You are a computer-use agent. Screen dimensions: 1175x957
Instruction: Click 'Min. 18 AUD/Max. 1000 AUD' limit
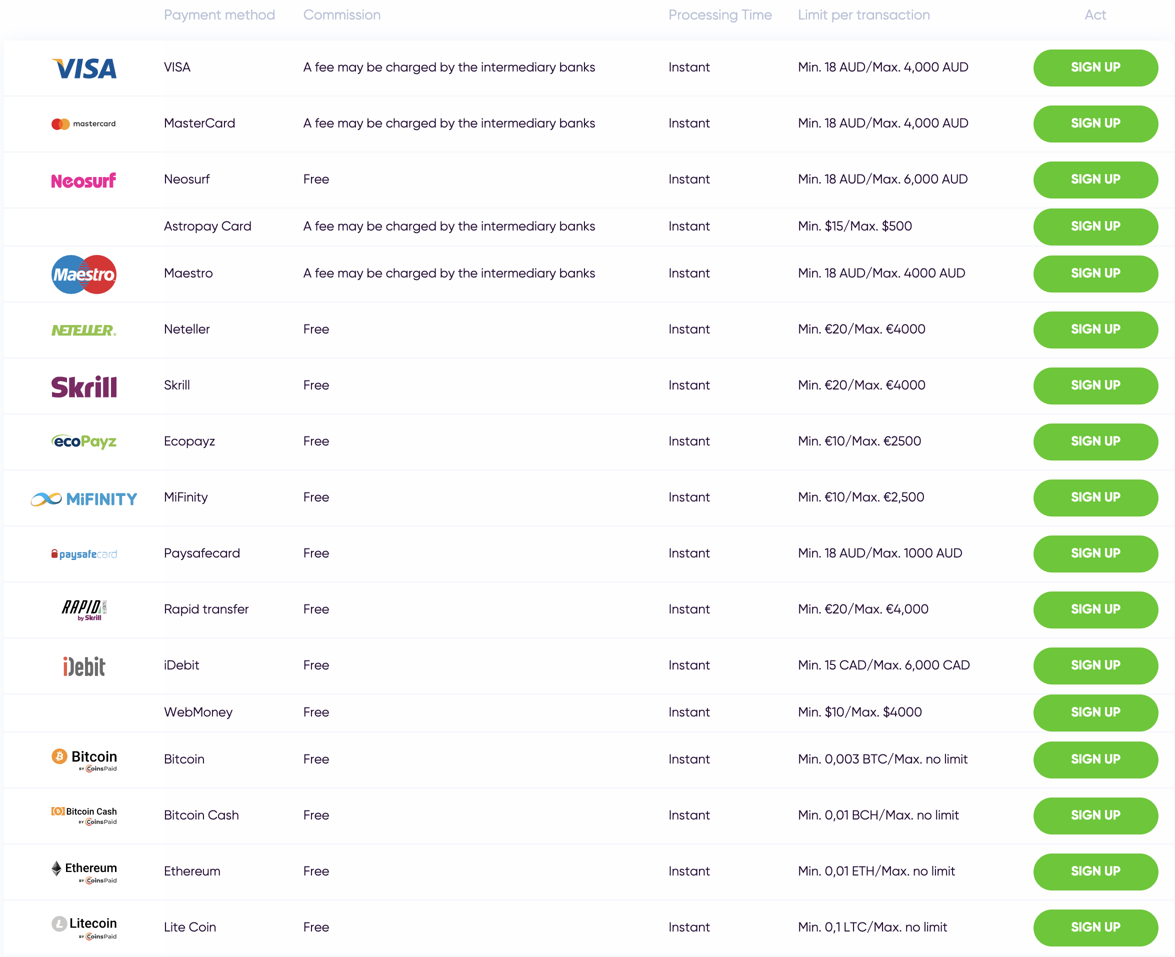pos(879,553)
